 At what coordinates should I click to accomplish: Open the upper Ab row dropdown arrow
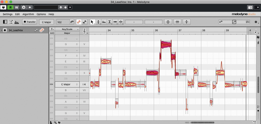point(77,39)
